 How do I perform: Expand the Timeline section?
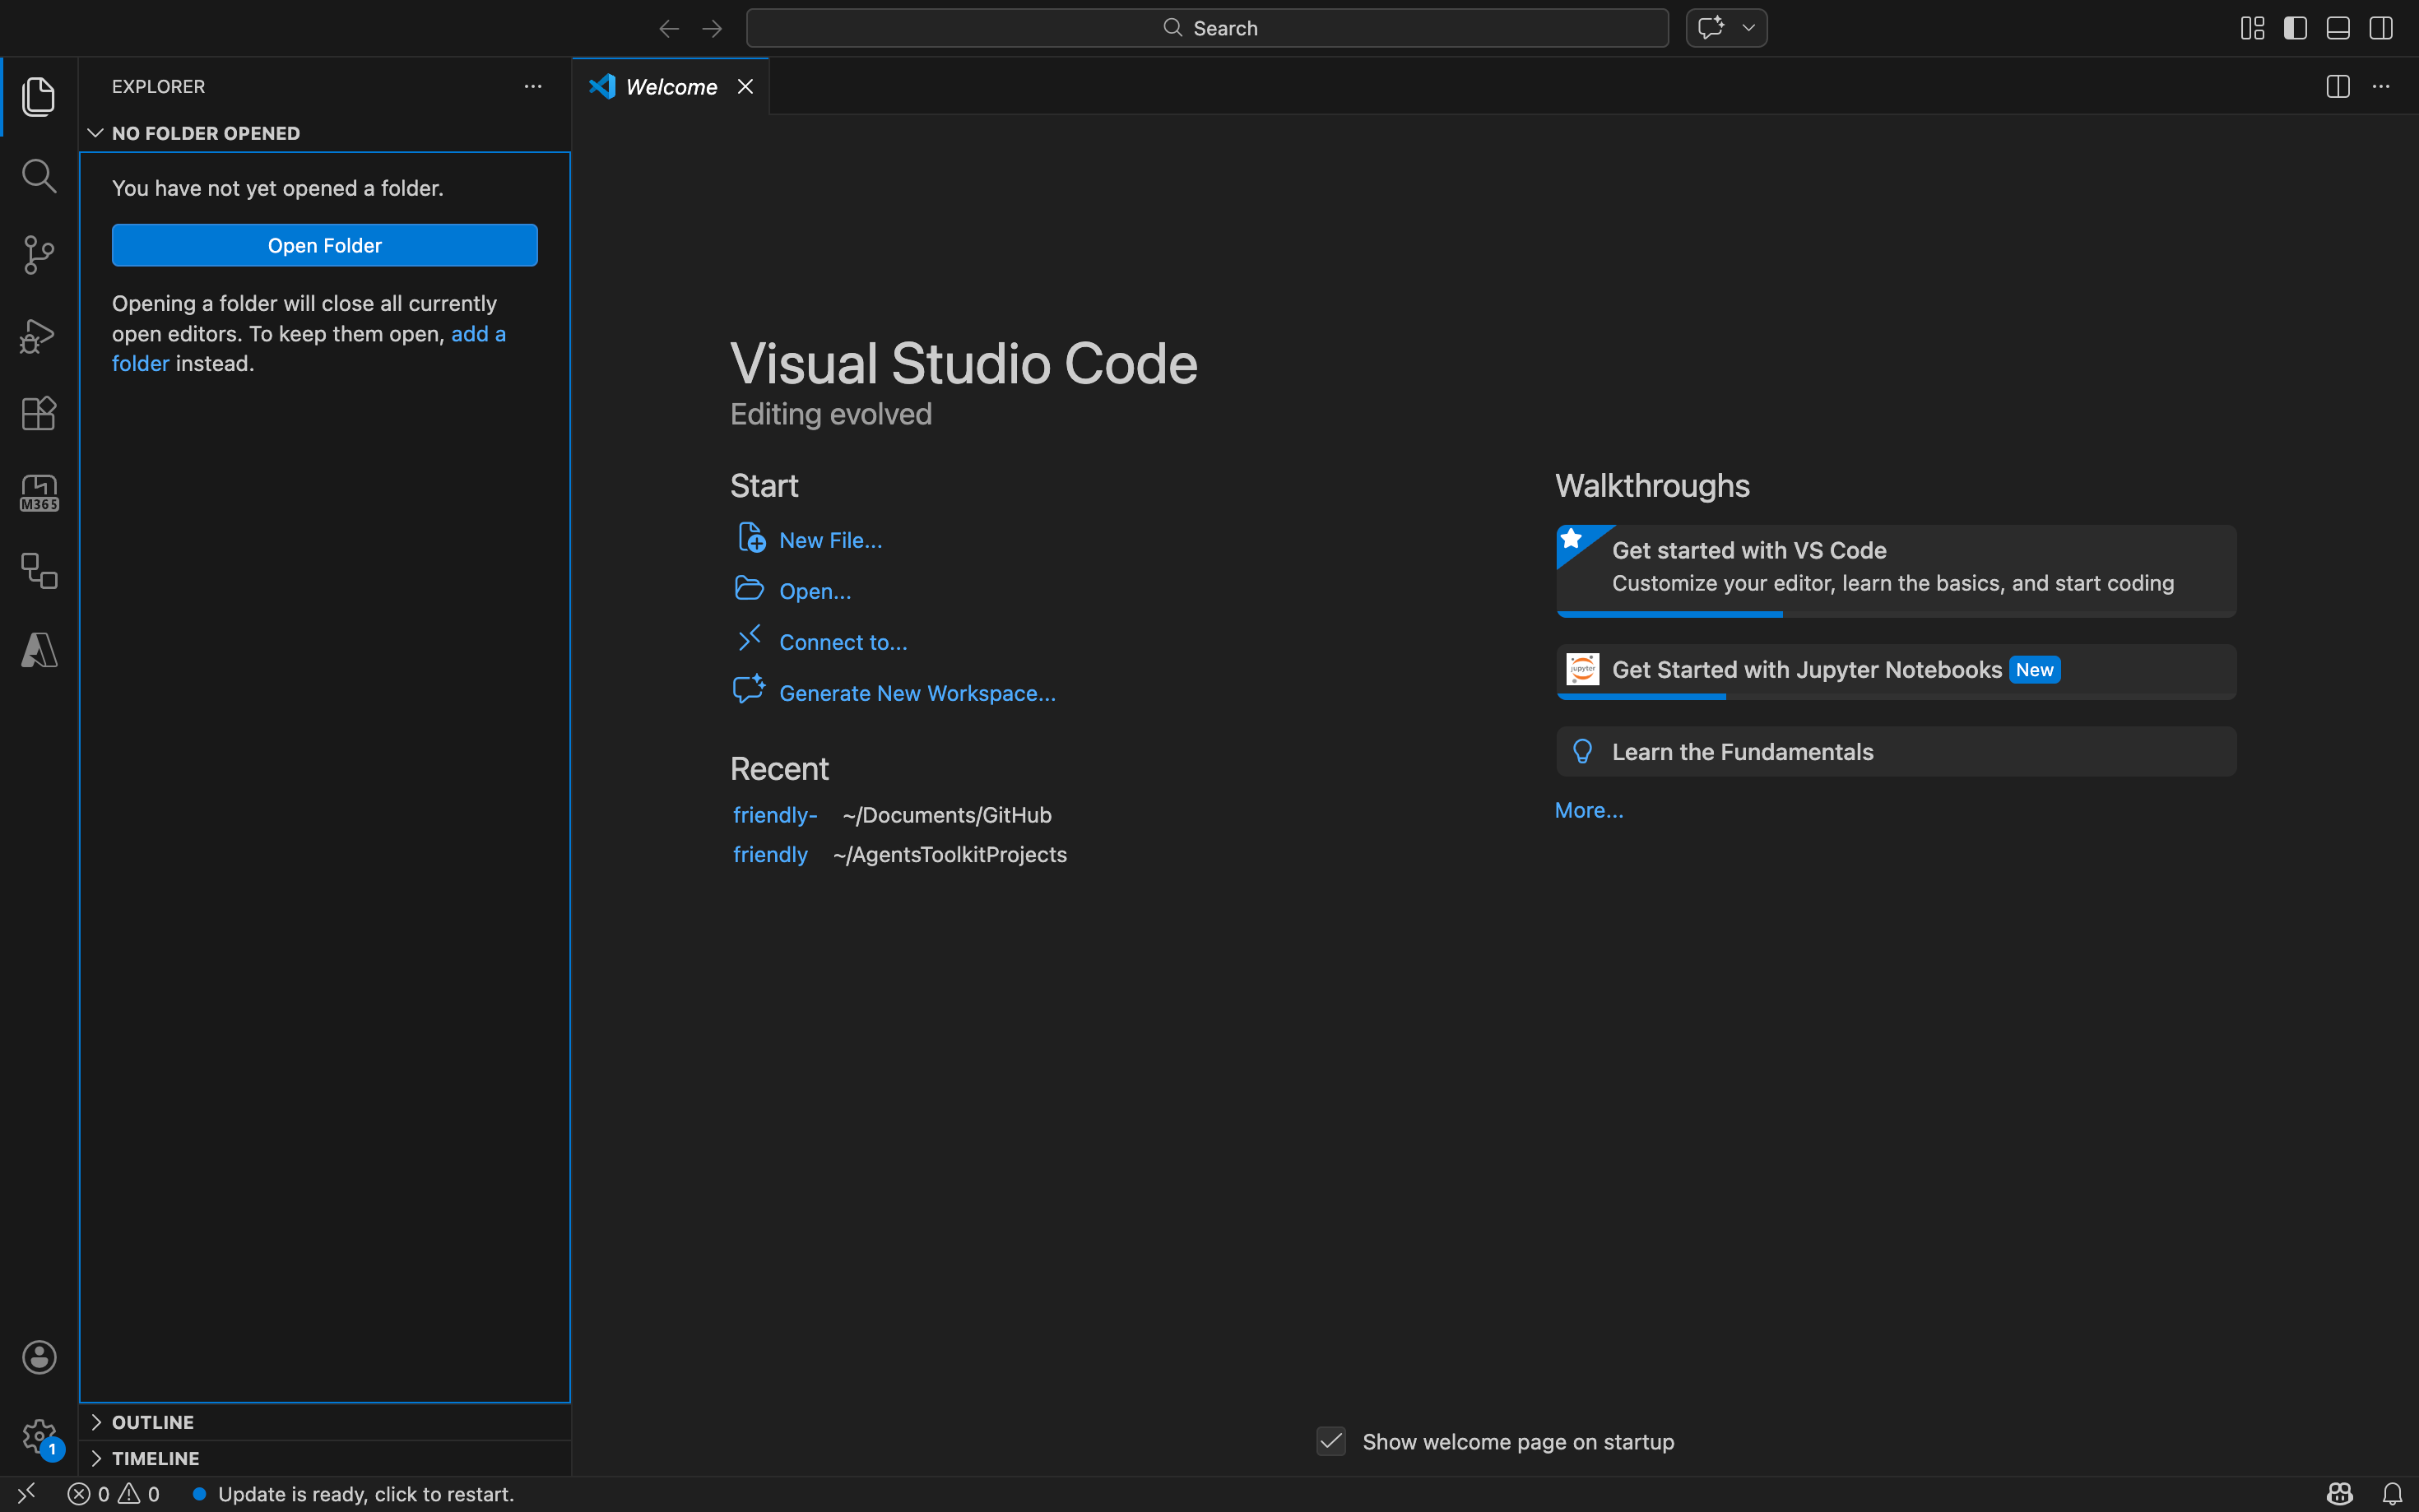(155, 1458)
